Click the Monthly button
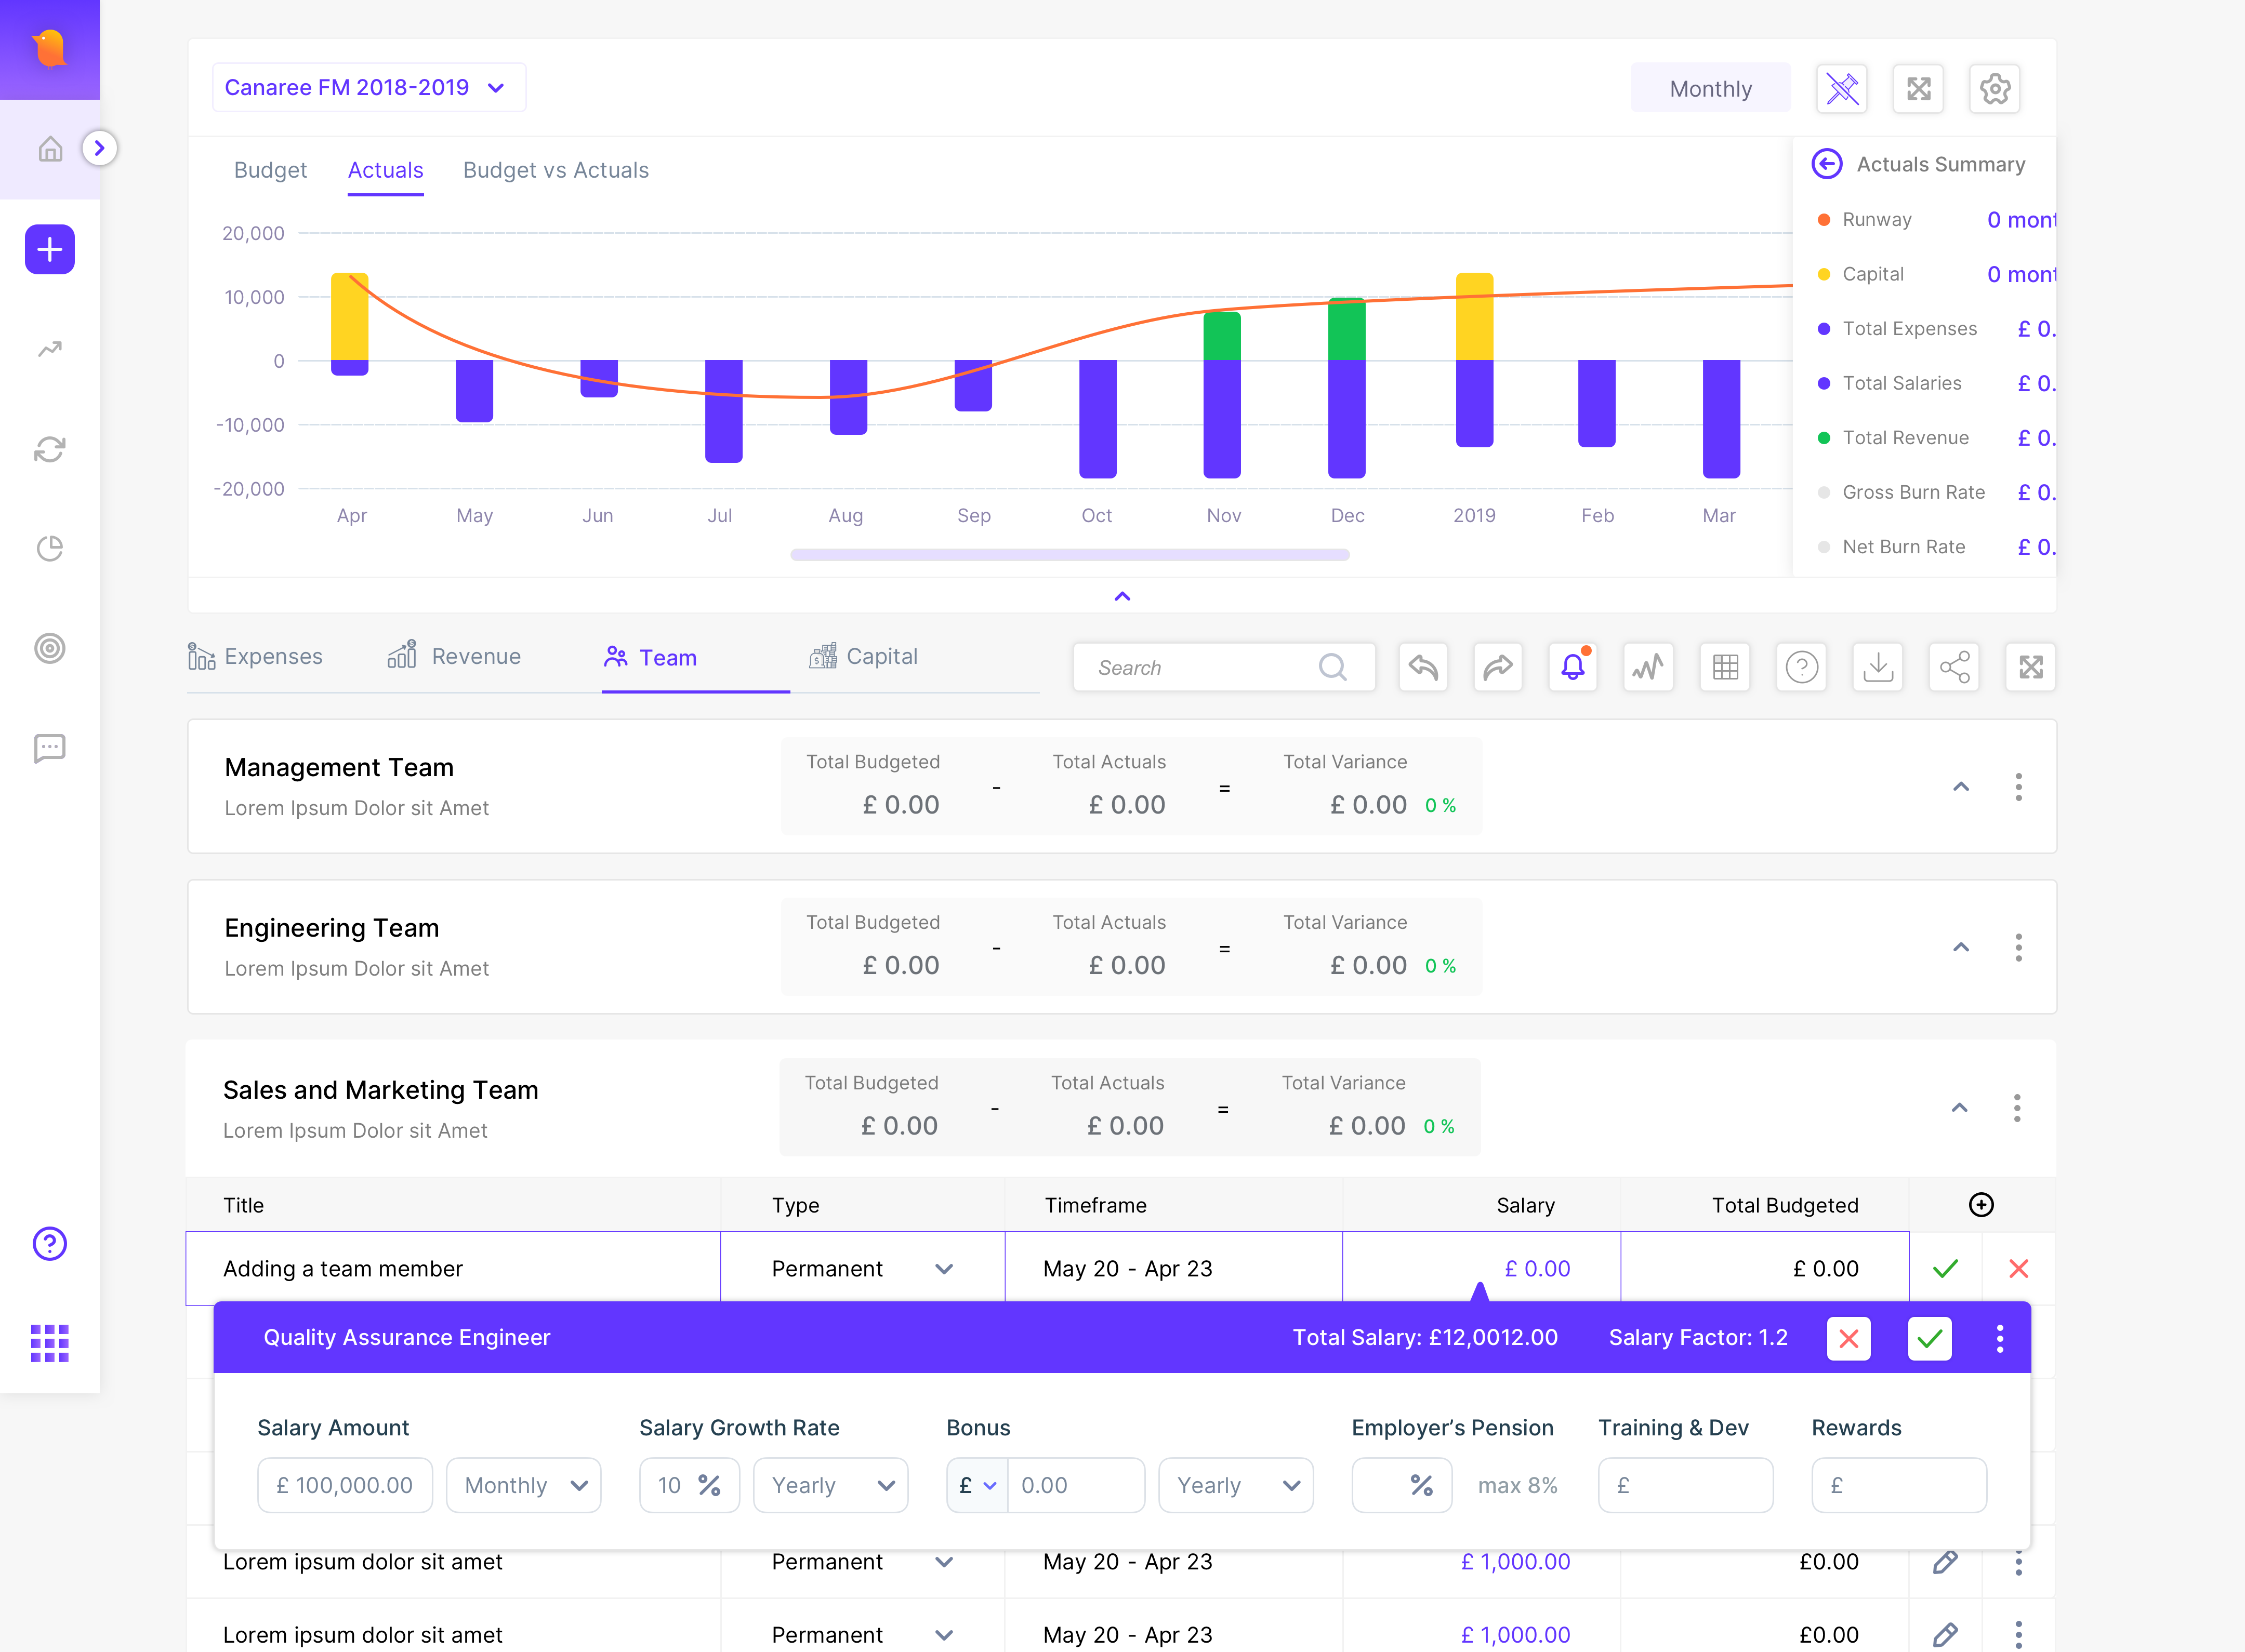Viewport: 2245px width, 1652px height. click(x=1711, y=89)
